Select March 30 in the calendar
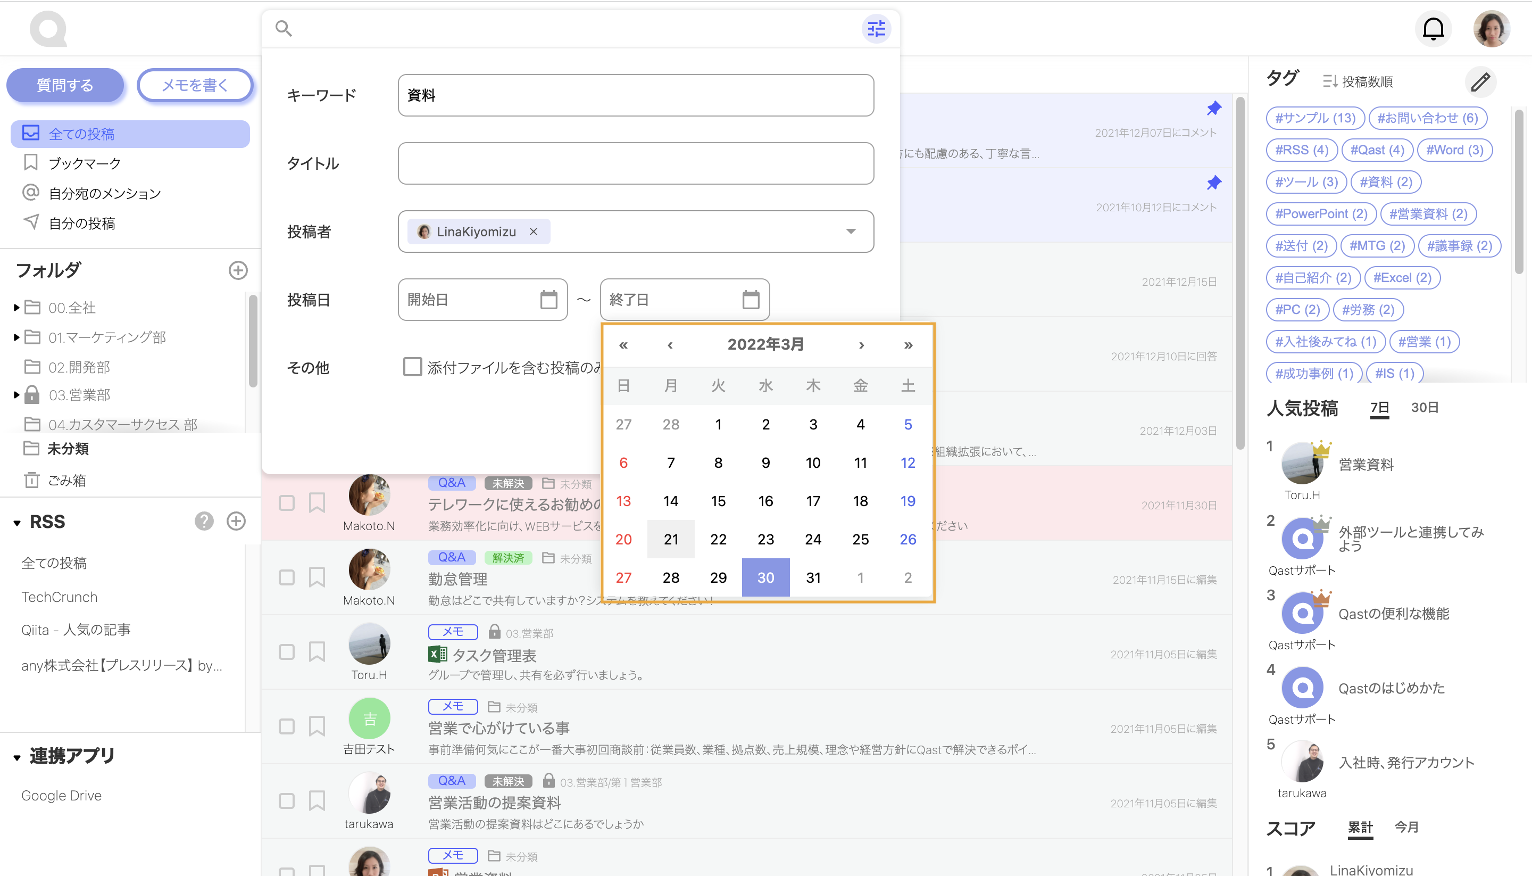 (765, 577)
